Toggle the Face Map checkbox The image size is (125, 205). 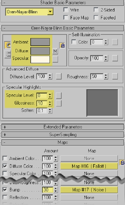click(66, 18)
